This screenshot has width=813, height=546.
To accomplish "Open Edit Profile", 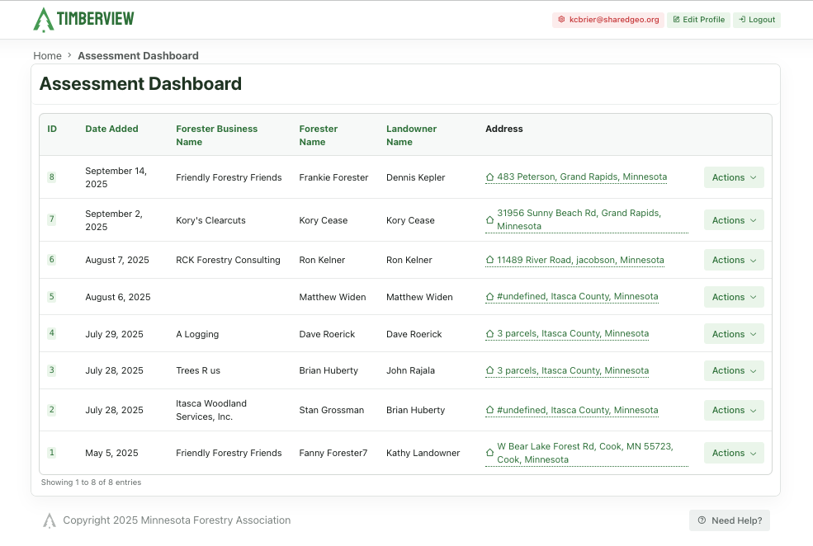I will click(x=698, y=20).
